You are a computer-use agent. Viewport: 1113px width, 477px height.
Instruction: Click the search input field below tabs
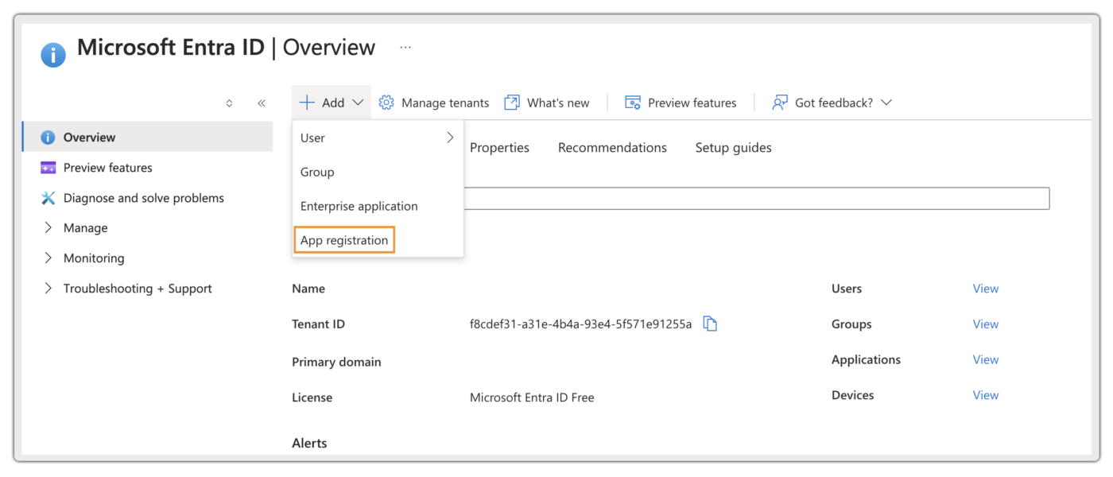(756, 199)
